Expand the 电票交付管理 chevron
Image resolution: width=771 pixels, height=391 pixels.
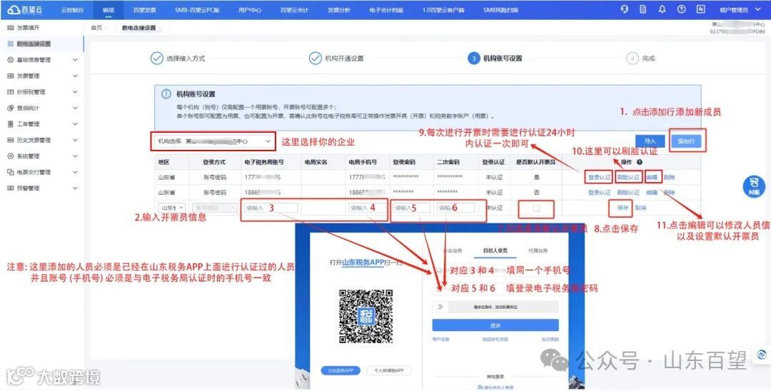click(75, 173)
